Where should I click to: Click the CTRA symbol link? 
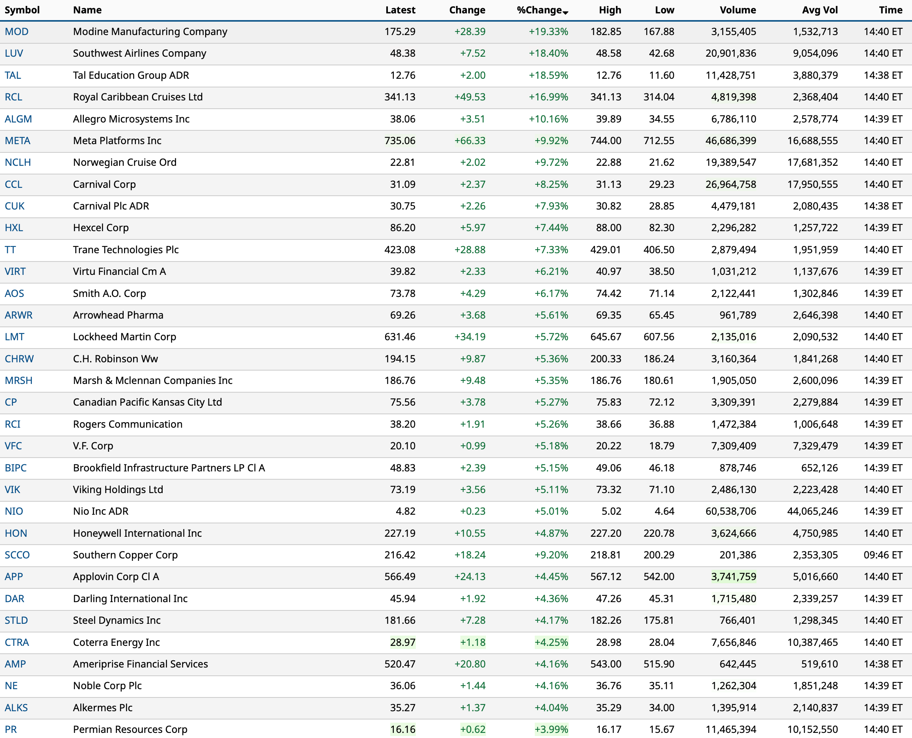coord(17,642)
